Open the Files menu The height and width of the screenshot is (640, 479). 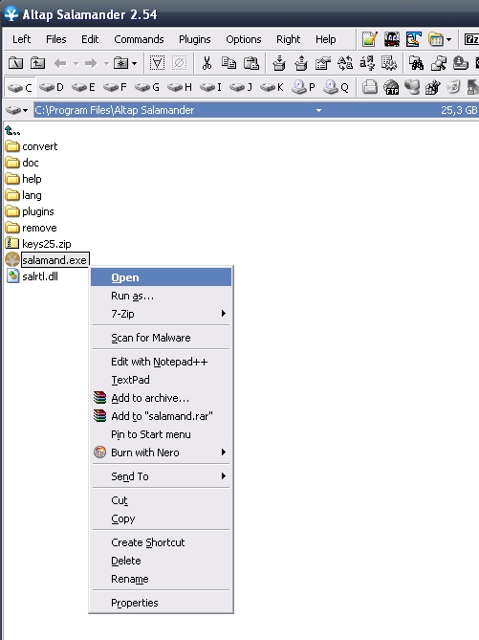(x=55, y=39)
